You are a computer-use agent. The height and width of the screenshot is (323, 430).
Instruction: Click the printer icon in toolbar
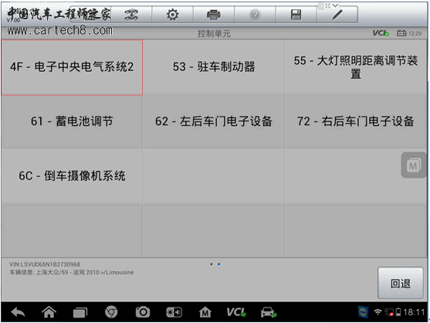tap(214, 15)
